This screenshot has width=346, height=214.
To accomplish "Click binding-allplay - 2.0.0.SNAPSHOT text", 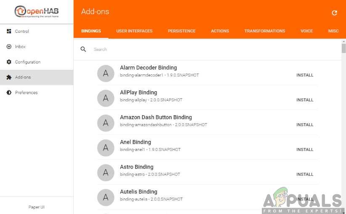I will tap(151, 100).
